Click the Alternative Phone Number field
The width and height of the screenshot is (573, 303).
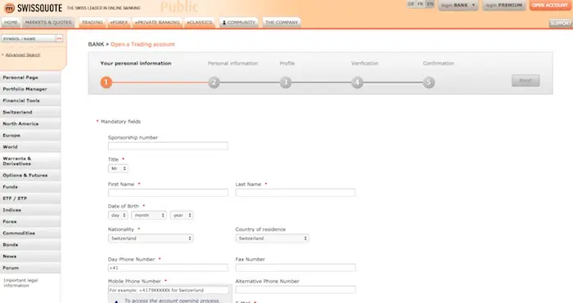pyautogui.click(x=296, y=290)
